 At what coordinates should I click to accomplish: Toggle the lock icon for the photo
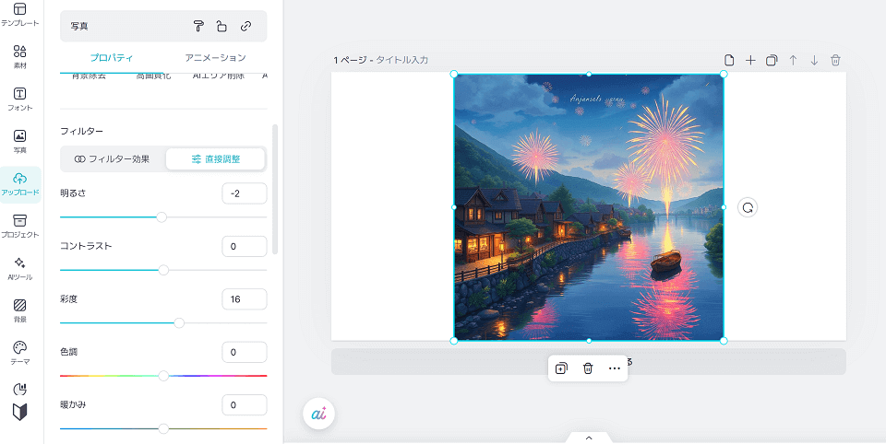(221, 27)
